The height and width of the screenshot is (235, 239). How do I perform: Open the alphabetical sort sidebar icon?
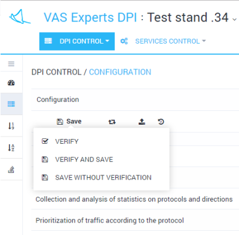11,147
